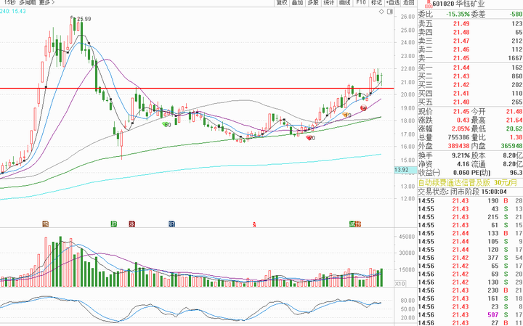This screenshot has height=326, width=523.
Task: Click the green '跌' event marker under the chart
Action: pyautogui.click(x=114, y=224)
